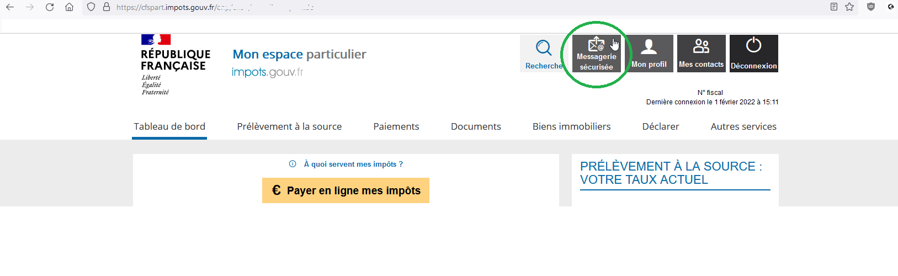
Task: Click the padlock site security icon
Action: click(107, 7)
